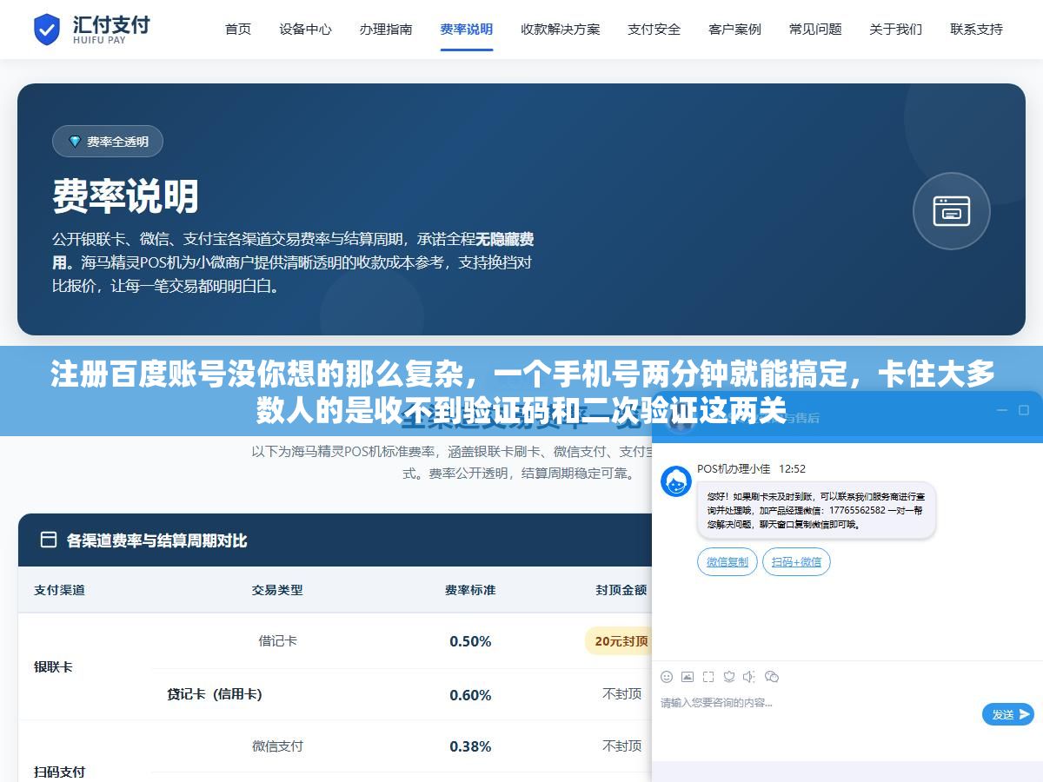
Task: Click the 交易类型 column header
Action: coord(277,590)
